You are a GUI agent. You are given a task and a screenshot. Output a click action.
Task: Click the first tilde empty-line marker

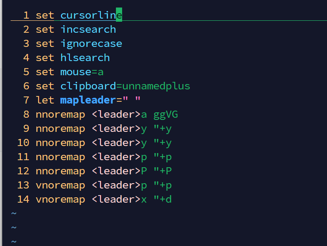pos(14,214)
